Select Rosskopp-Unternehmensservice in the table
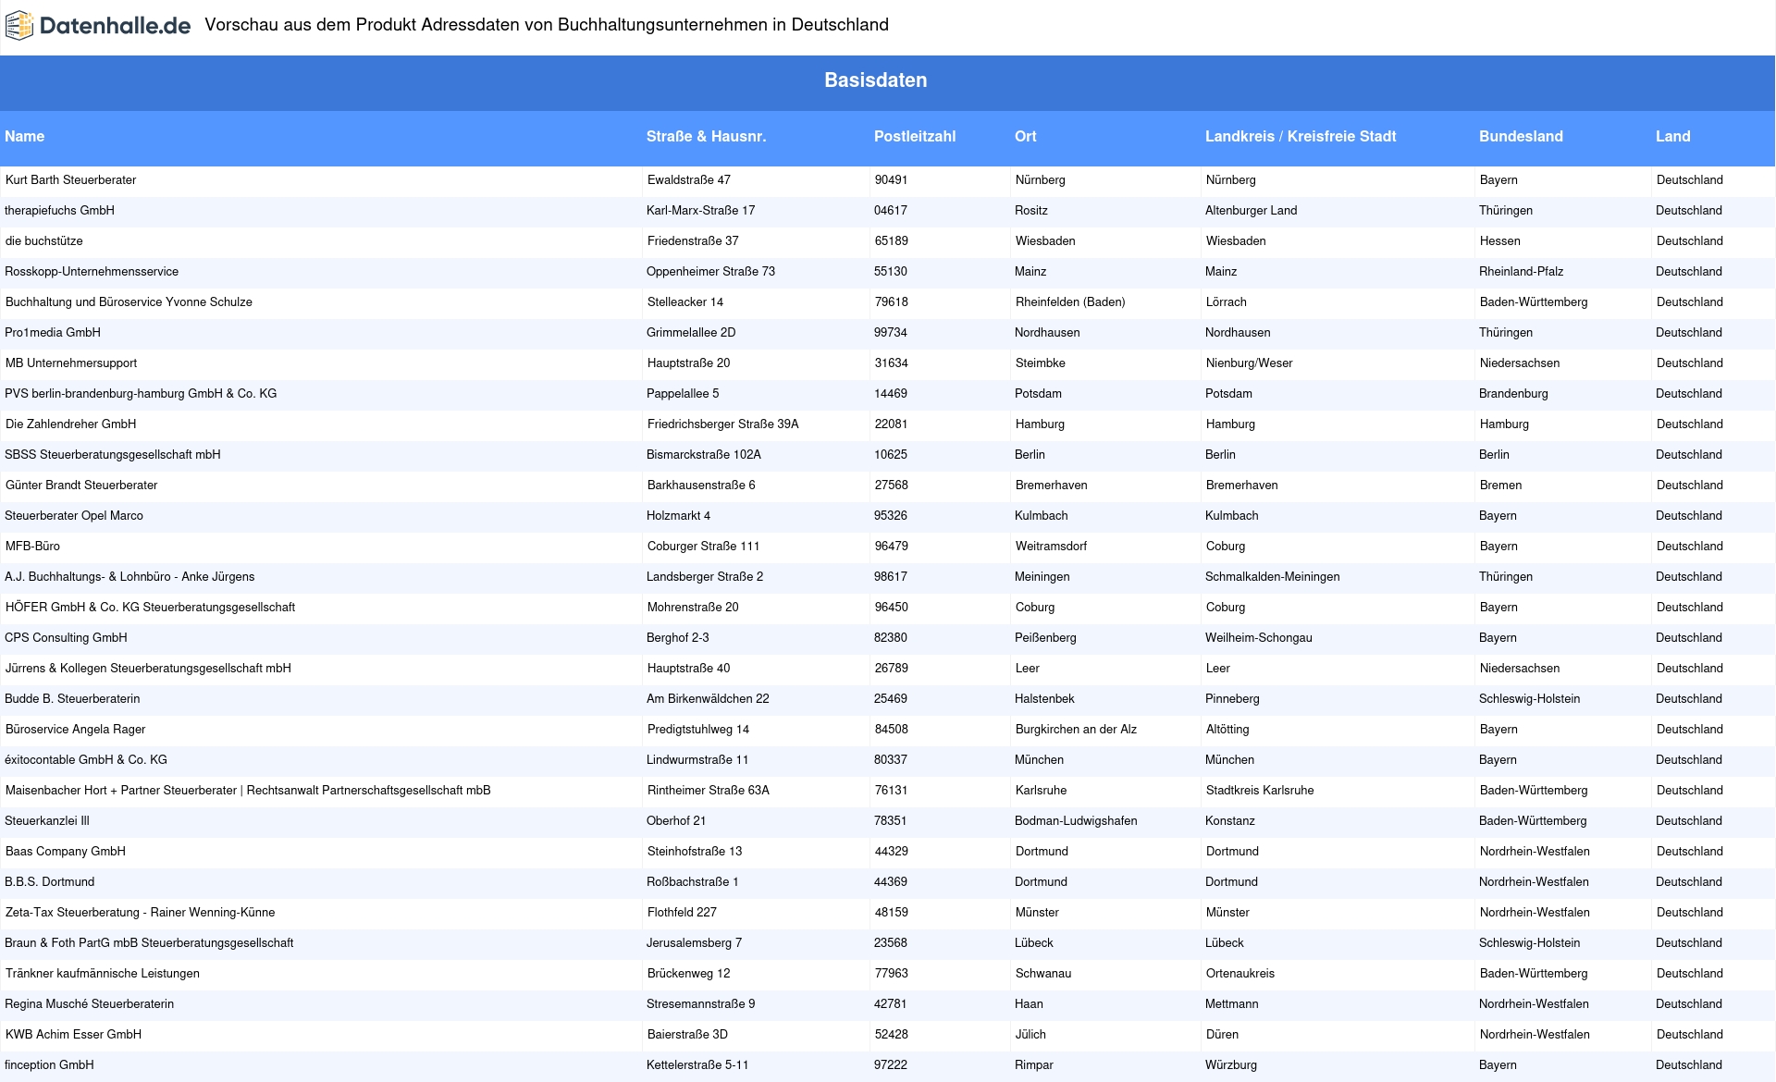This screenshot has height=1082, width=1776. click(92, 271)
